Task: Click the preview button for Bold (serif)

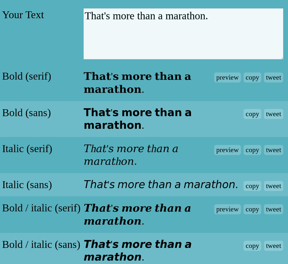Action: tap(227, 77)
